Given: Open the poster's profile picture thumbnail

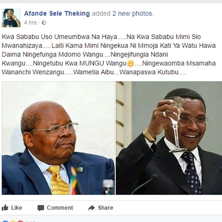Looking at the screenshot, I should coord(11,18).
